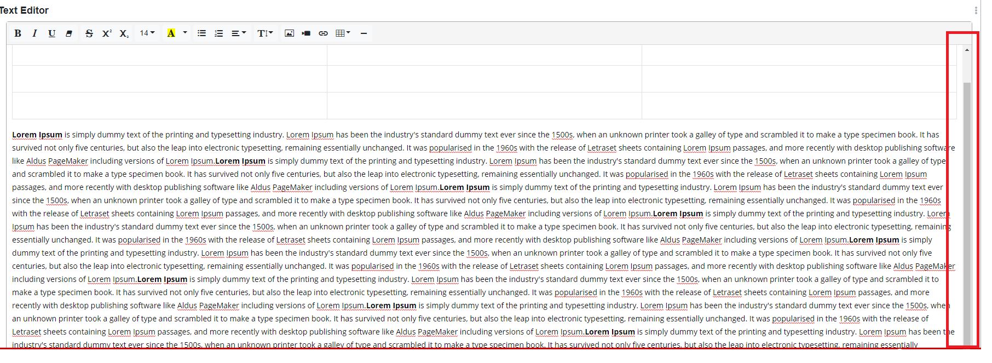Insert a picture
The width and height of the screenshot is (992, 363).
(x=290, y=33)
